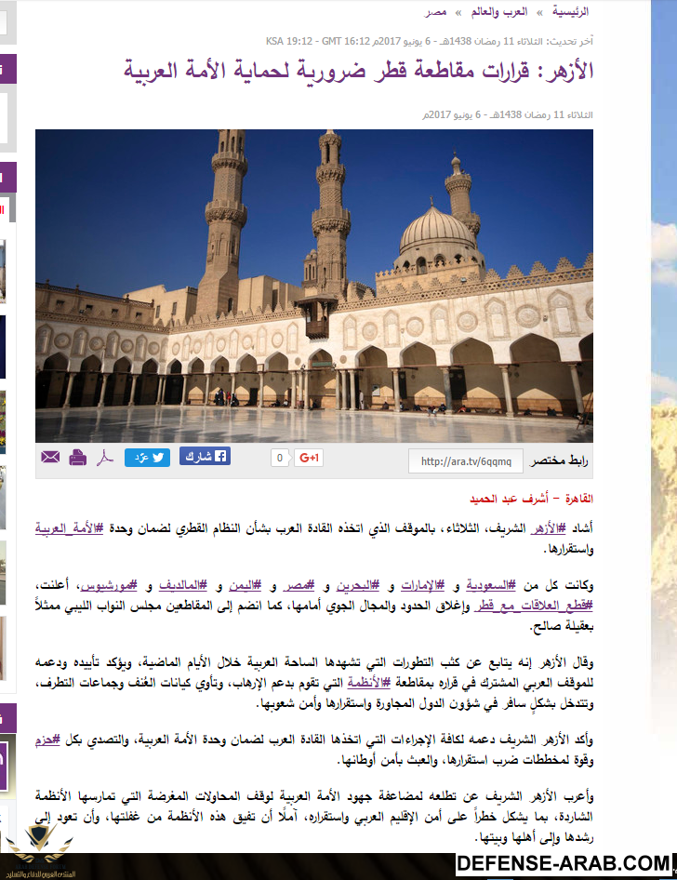Share article with Twitter tweet button
The image size is (677, 880).
[x=148, y=457]
